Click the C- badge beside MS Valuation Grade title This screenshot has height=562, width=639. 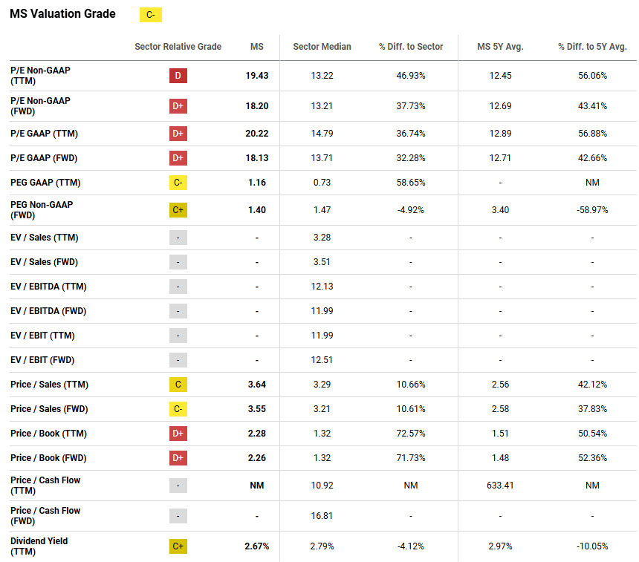point(151,15)
